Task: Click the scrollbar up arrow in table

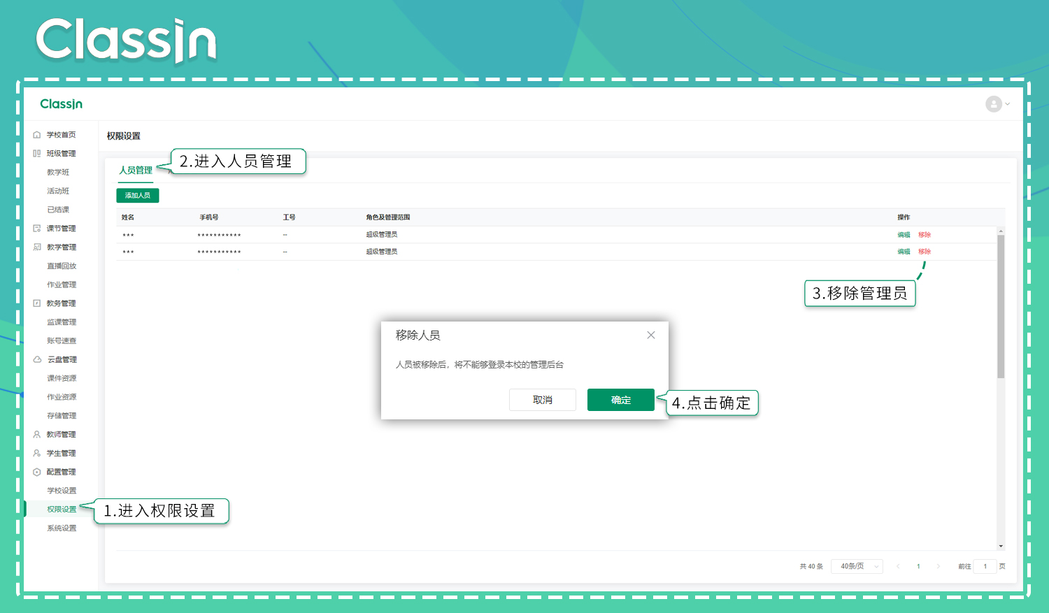Action: point(1001,231)
